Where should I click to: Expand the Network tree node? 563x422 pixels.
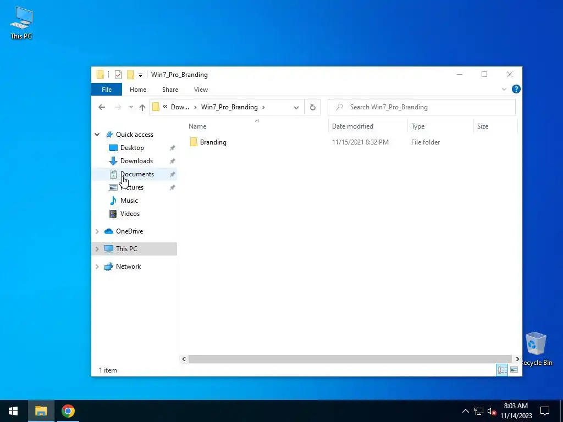97,266
